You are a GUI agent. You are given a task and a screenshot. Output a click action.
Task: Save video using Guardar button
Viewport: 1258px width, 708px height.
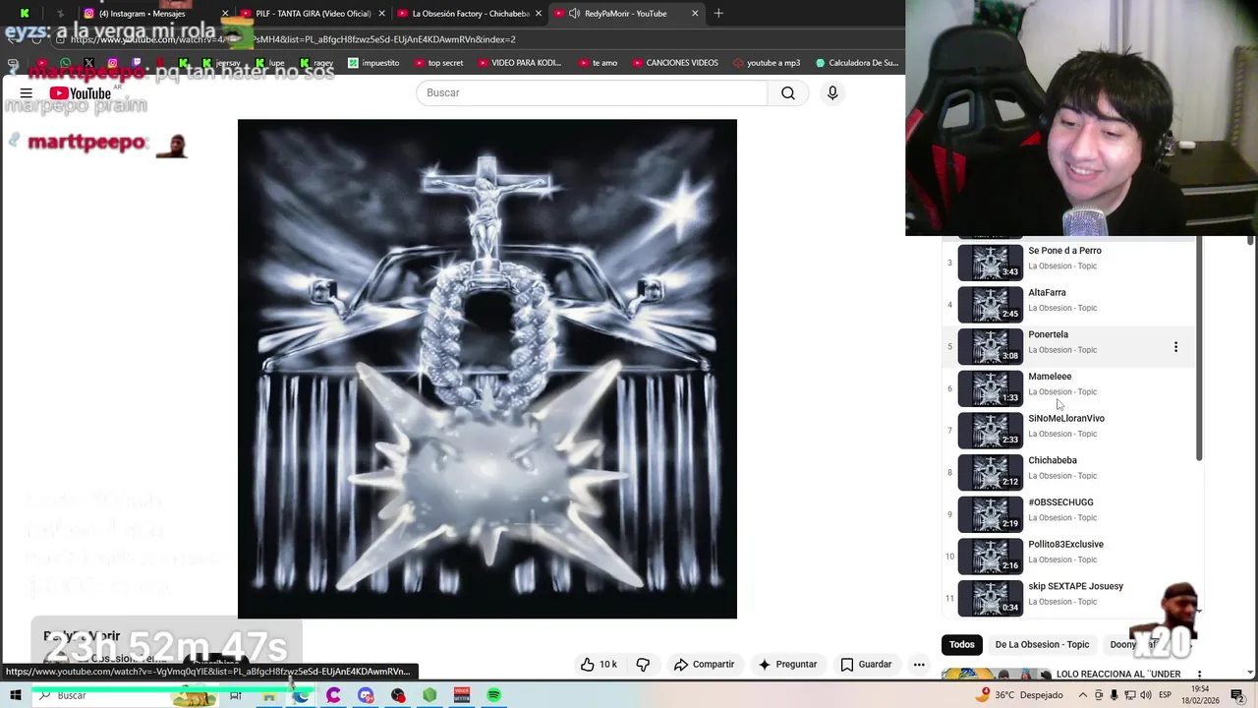click(866, 664)
